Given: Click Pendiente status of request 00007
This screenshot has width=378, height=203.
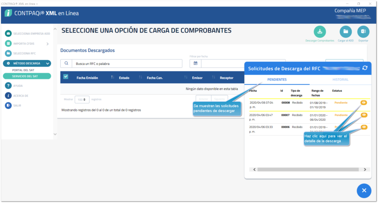Looking at the screenshot, I should click(x=341, y=115).
